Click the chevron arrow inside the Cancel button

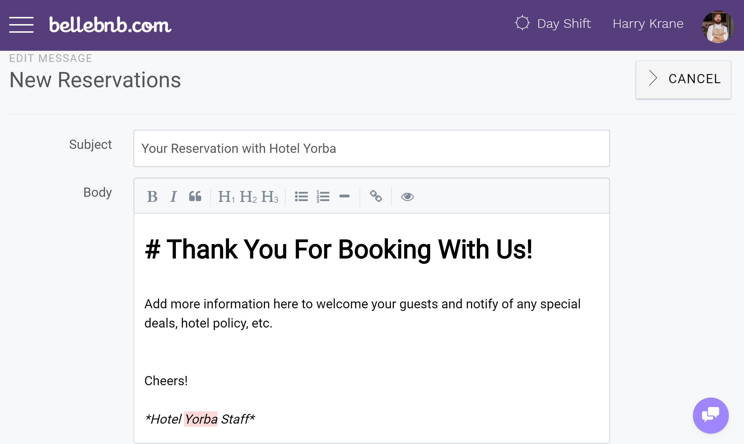pyautogui.click(x=653, y=78)
